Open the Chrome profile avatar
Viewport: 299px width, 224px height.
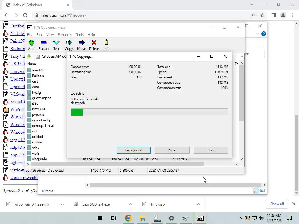coord(283,15)
